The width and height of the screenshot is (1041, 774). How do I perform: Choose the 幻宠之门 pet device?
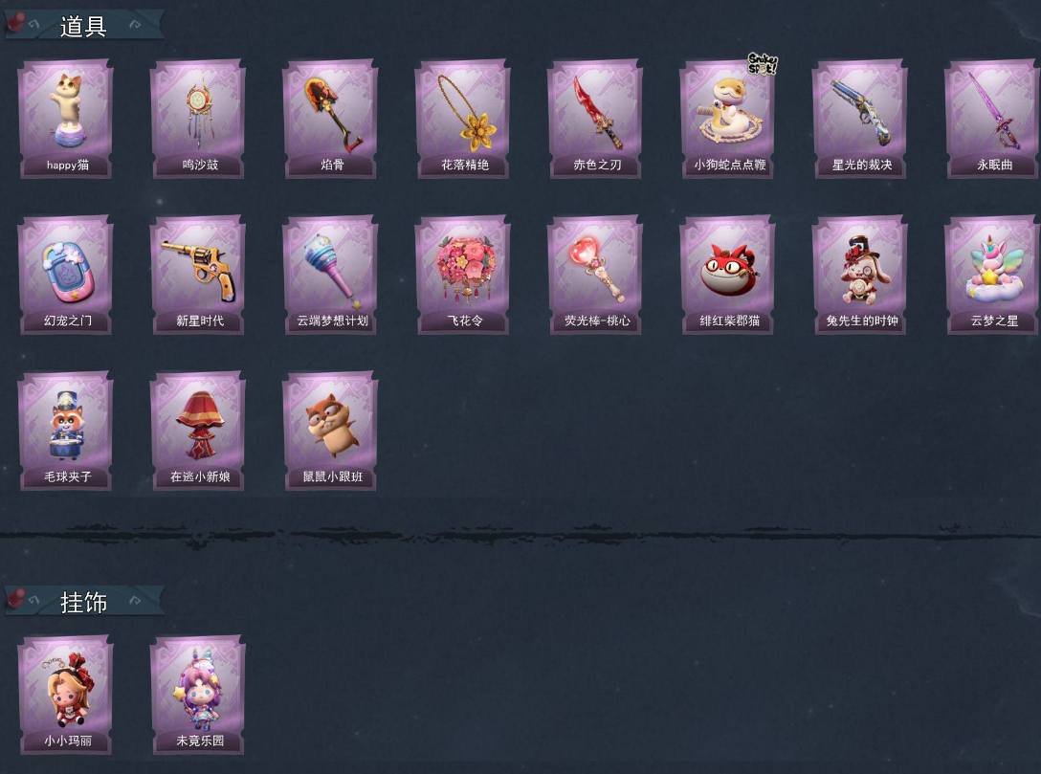[66, 275]
